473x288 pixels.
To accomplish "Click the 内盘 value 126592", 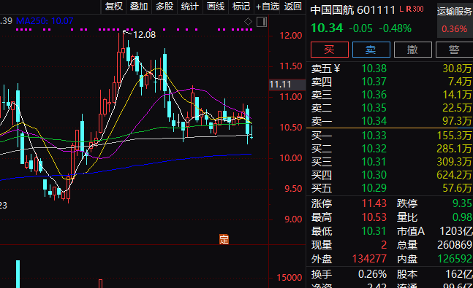I will (x=455, y=259).
